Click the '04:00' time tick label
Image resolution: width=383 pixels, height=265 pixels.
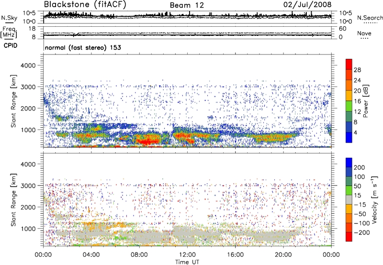click(x=91, y=255)
